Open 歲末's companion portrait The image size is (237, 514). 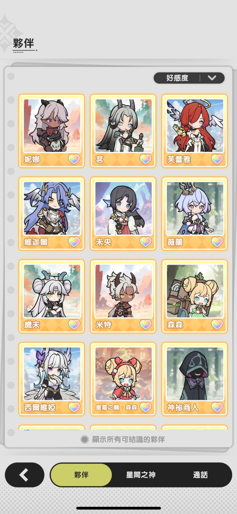coord(52,291)
